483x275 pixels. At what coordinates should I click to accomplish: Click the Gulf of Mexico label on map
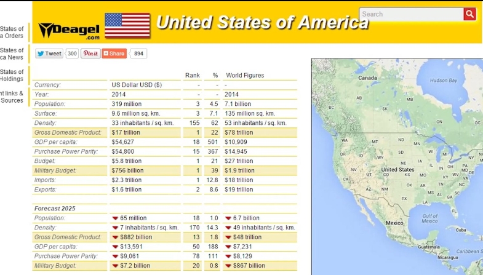429,218
